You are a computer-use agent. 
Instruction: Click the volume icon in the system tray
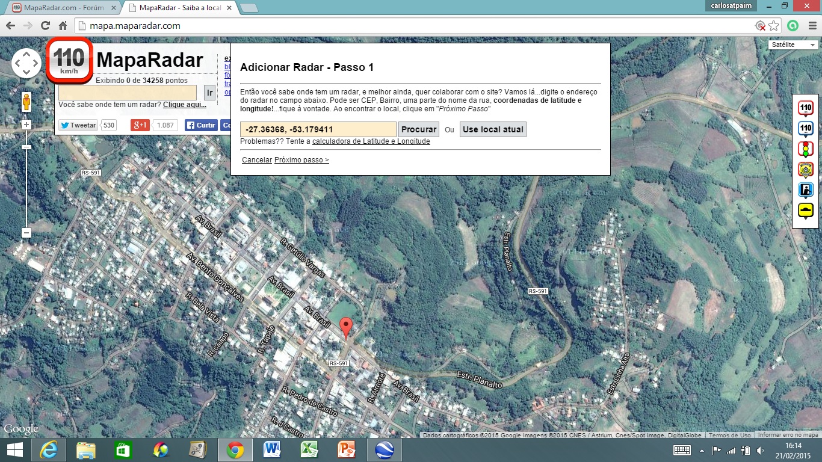pyautogui.click(x=760, y=450)
